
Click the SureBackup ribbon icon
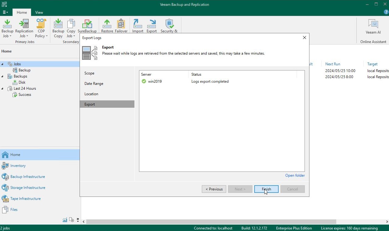point(87,26)
